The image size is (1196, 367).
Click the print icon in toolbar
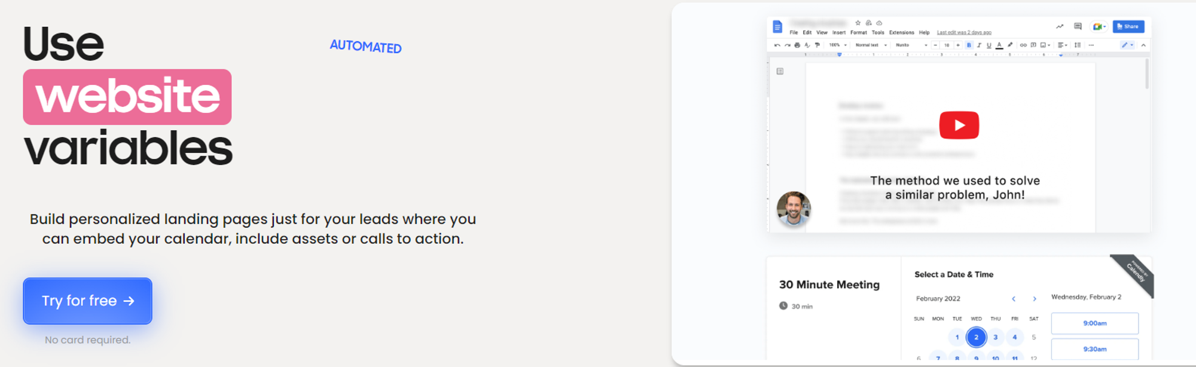click(797, 45)
